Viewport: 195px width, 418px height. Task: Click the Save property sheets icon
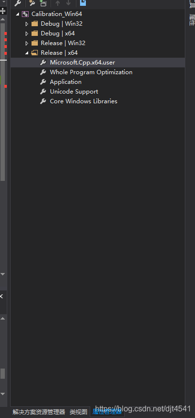pos(83,3)
